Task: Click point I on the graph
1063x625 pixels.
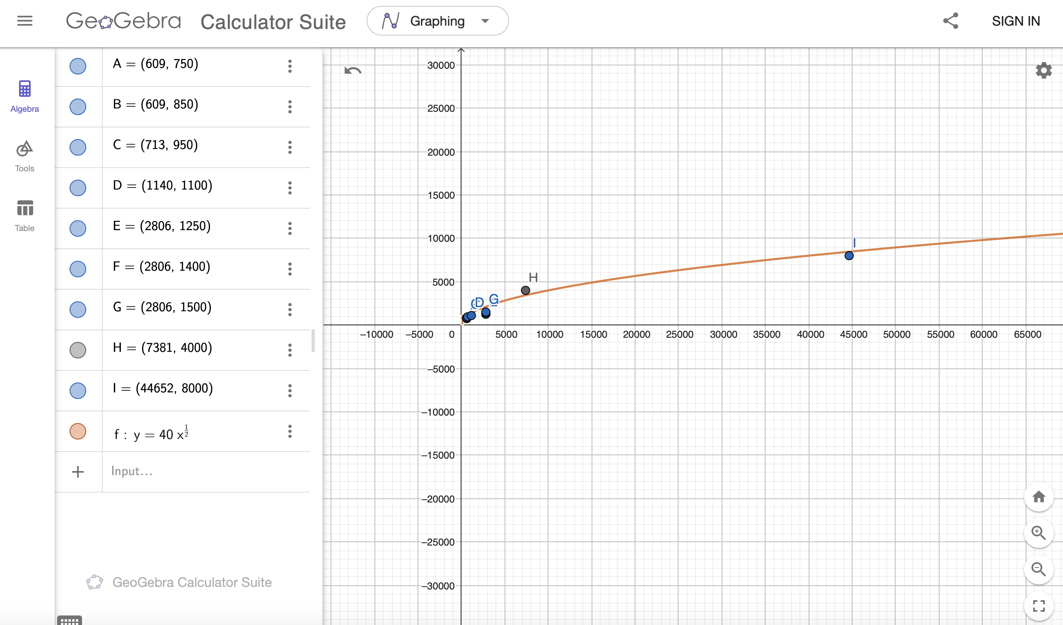Action: [849, 255]
